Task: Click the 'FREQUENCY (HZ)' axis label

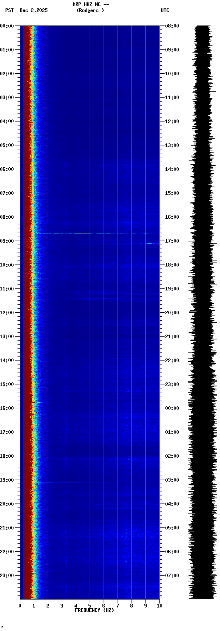Action: 94,610
